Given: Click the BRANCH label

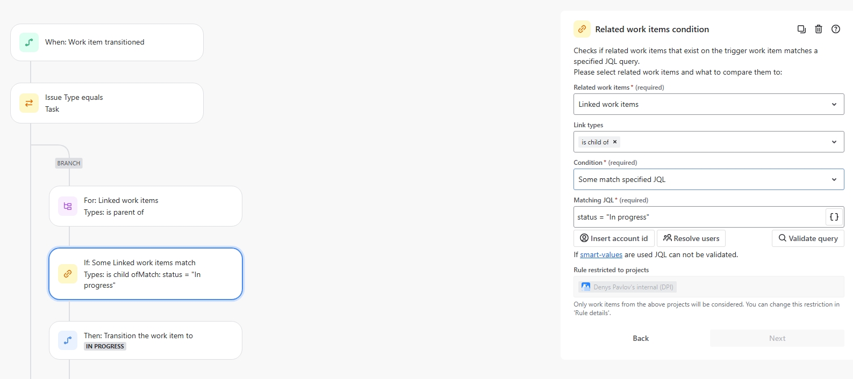Looking at the screenshot, I should 69,163.
